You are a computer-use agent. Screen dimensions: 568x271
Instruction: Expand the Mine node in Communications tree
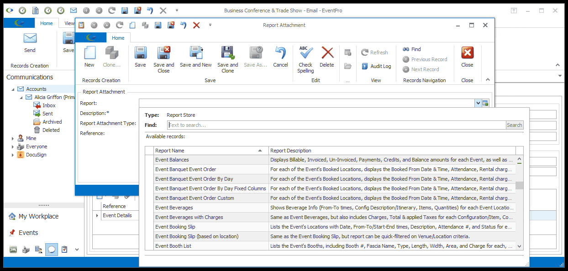[13, 138]
